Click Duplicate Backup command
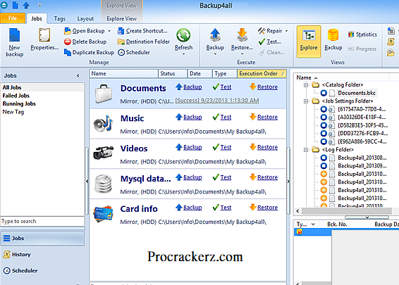 tap(89, 52)
